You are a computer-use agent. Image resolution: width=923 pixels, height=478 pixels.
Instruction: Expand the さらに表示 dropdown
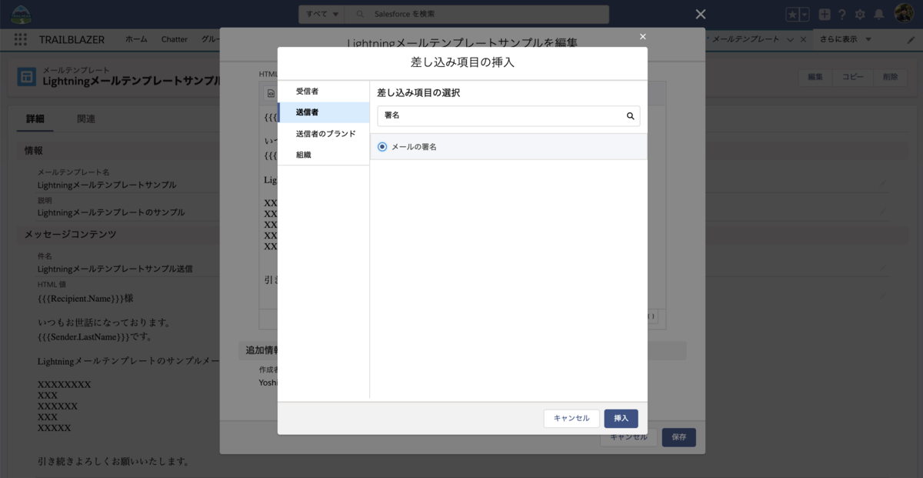click(x=845, y=39)
